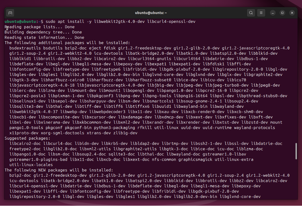This screenshot has height=206, width=302.
Task: Maximize the terminal window
Action: [x=282, y=13]
